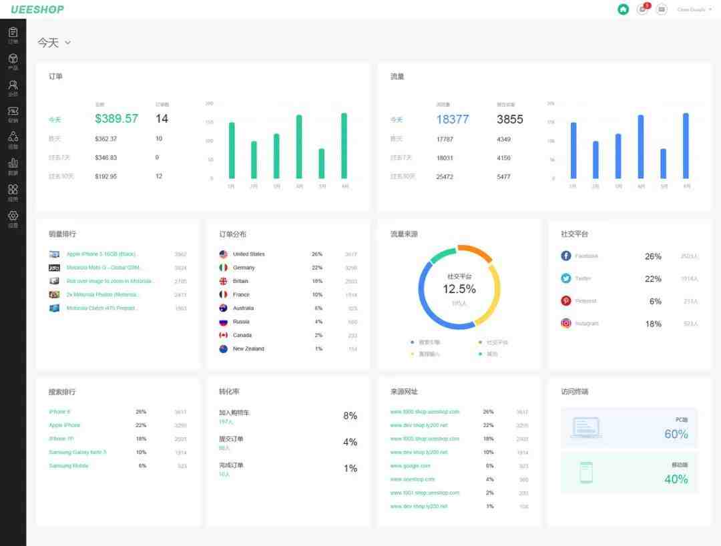
Task: Open notifications icon with red badge
Action: click(x=642, y=9)
